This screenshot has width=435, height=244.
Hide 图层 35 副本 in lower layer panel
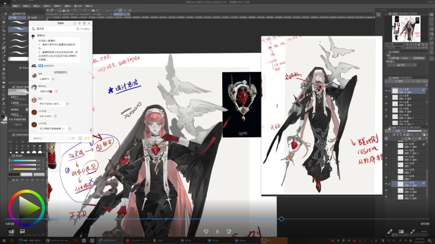[386, 197]
